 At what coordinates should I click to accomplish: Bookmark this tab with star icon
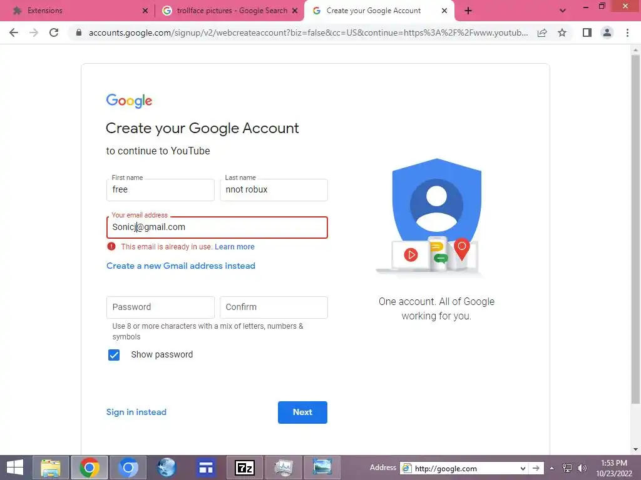point(562,32)
